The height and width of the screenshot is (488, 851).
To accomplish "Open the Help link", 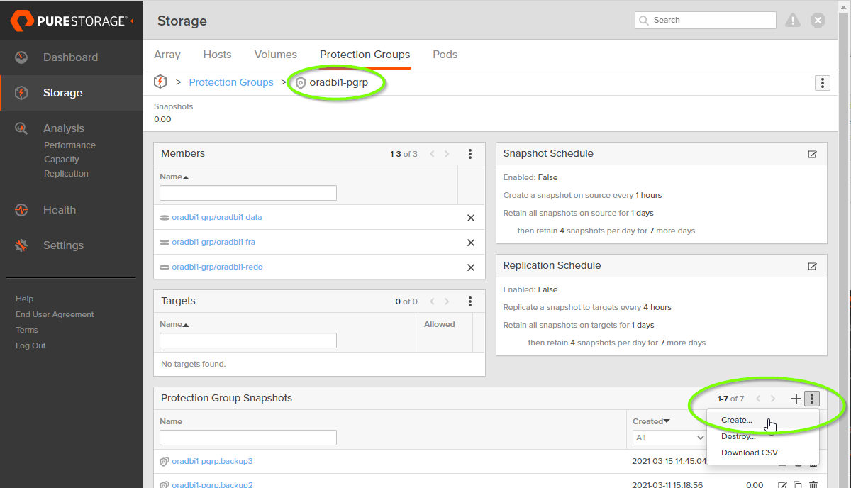I will click(x=25, y=299).
